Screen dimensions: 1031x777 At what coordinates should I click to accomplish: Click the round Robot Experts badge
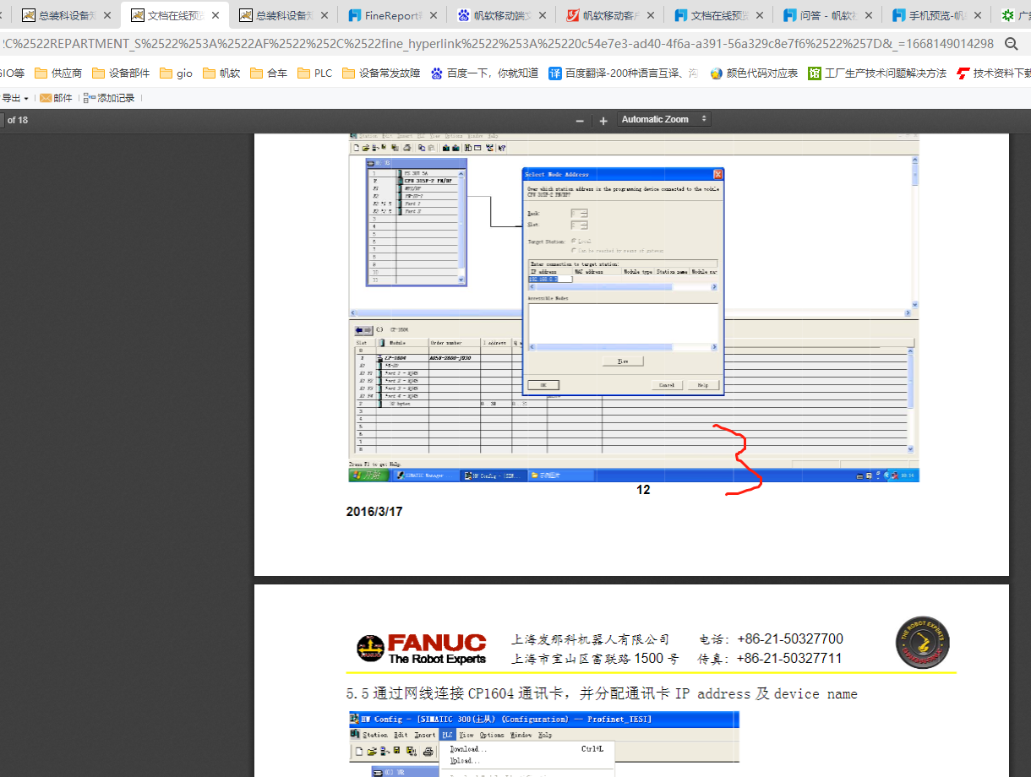click(x=922, y=642)
